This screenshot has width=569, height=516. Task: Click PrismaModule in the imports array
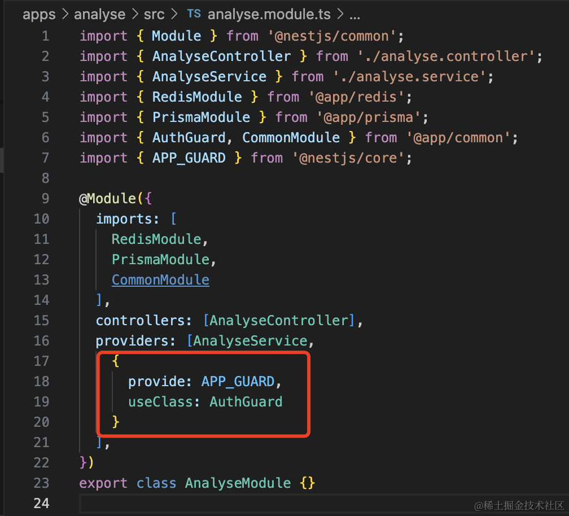pyautogui.click(x=160, y=259)
